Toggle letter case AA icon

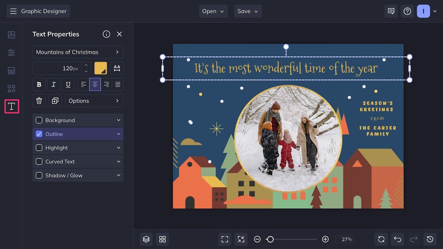pyautogui.click(x=117, y=68)
